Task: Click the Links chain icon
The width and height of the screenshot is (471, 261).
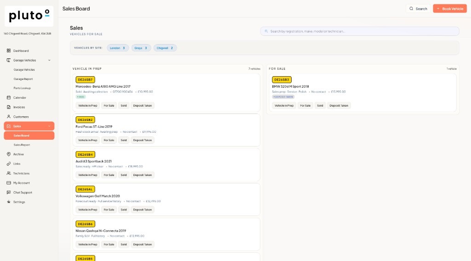Action: pos(9,164)
